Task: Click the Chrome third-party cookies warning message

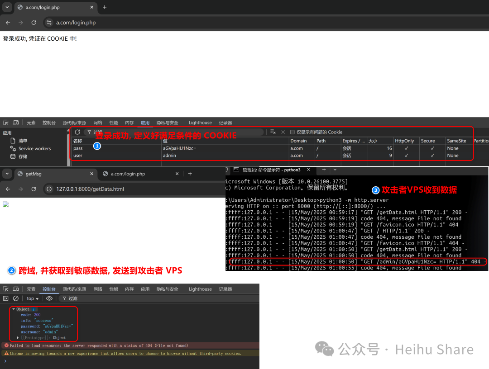Action: pos(126,354)
